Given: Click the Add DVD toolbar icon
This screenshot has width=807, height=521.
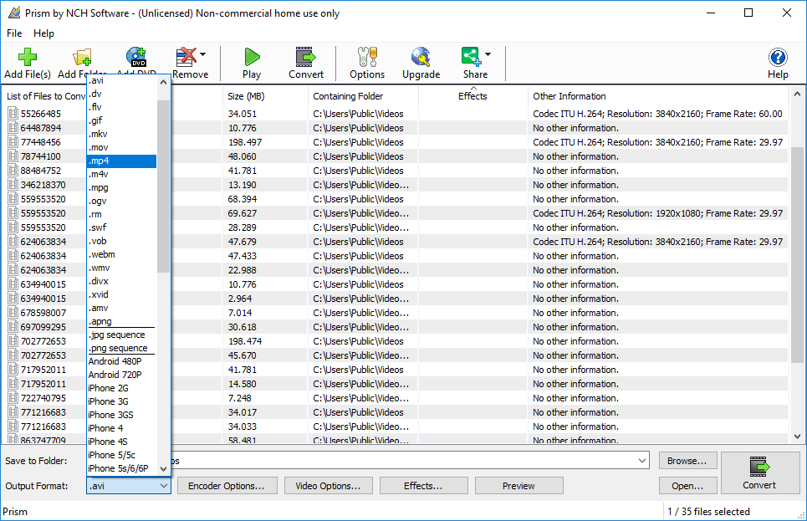Looking at the screenshot, I should tap(136, 57).
